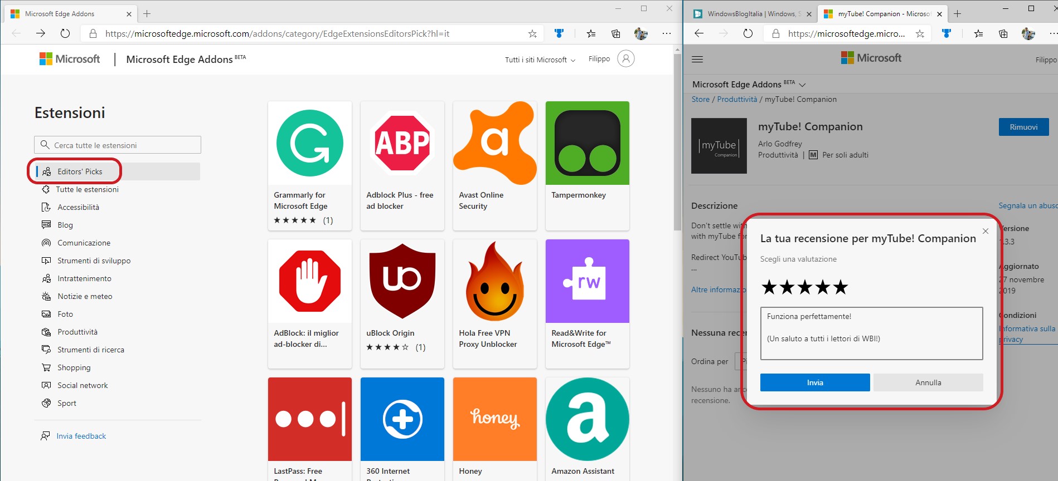1058x481 pixels.
Task: Click Invia feedback link
Action: coord(81,436)
